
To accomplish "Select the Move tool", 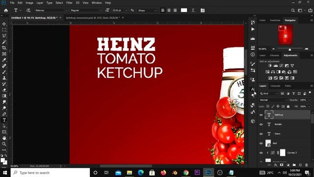I will click(4, 24).
